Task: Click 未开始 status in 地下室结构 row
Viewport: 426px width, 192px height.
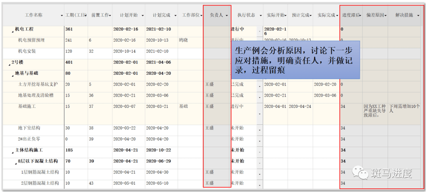Action: [237, 128]
